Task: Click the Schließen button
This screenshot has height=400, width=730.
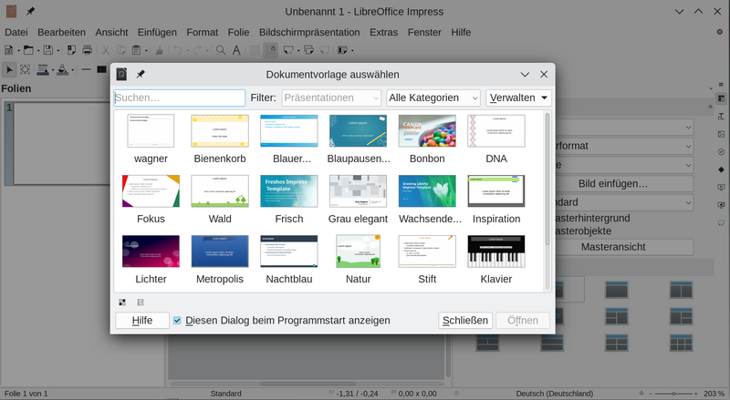Action: click(465, 321)
